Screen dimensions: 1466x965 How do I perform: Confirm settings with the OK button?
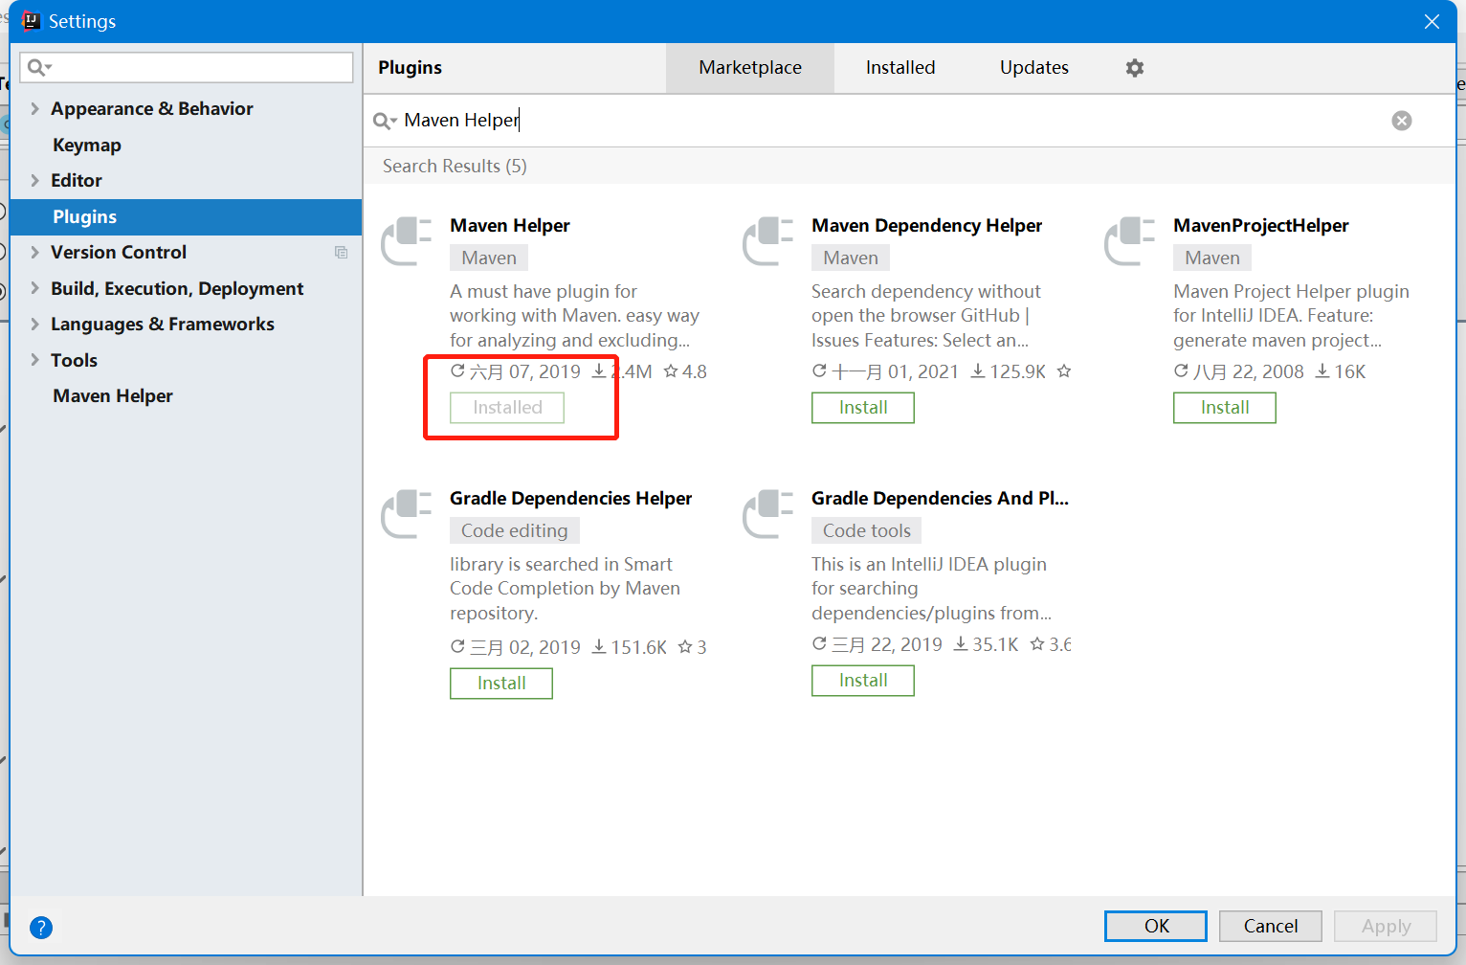pos(1156,926)
